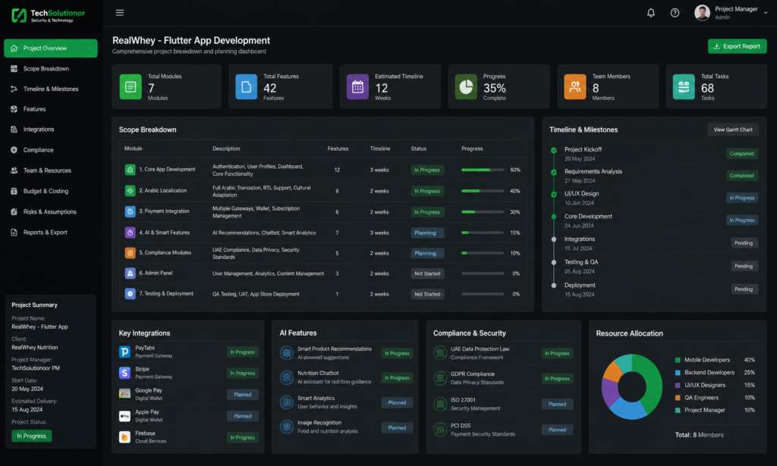Click the UI/UX Design milestone marker
This screenshot has height=466, width=777.
(x=553, y=195)
